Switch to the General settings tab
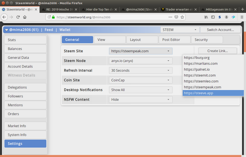 pos(77,40)
